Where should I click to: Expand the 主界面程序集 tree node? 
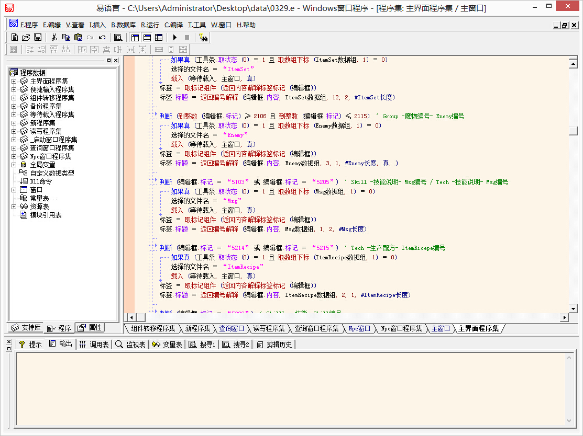[x=14, y=81]
